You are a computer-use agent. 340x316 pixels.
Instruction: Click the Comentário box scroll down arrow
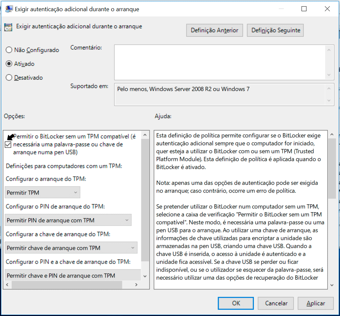pos(329,75)
